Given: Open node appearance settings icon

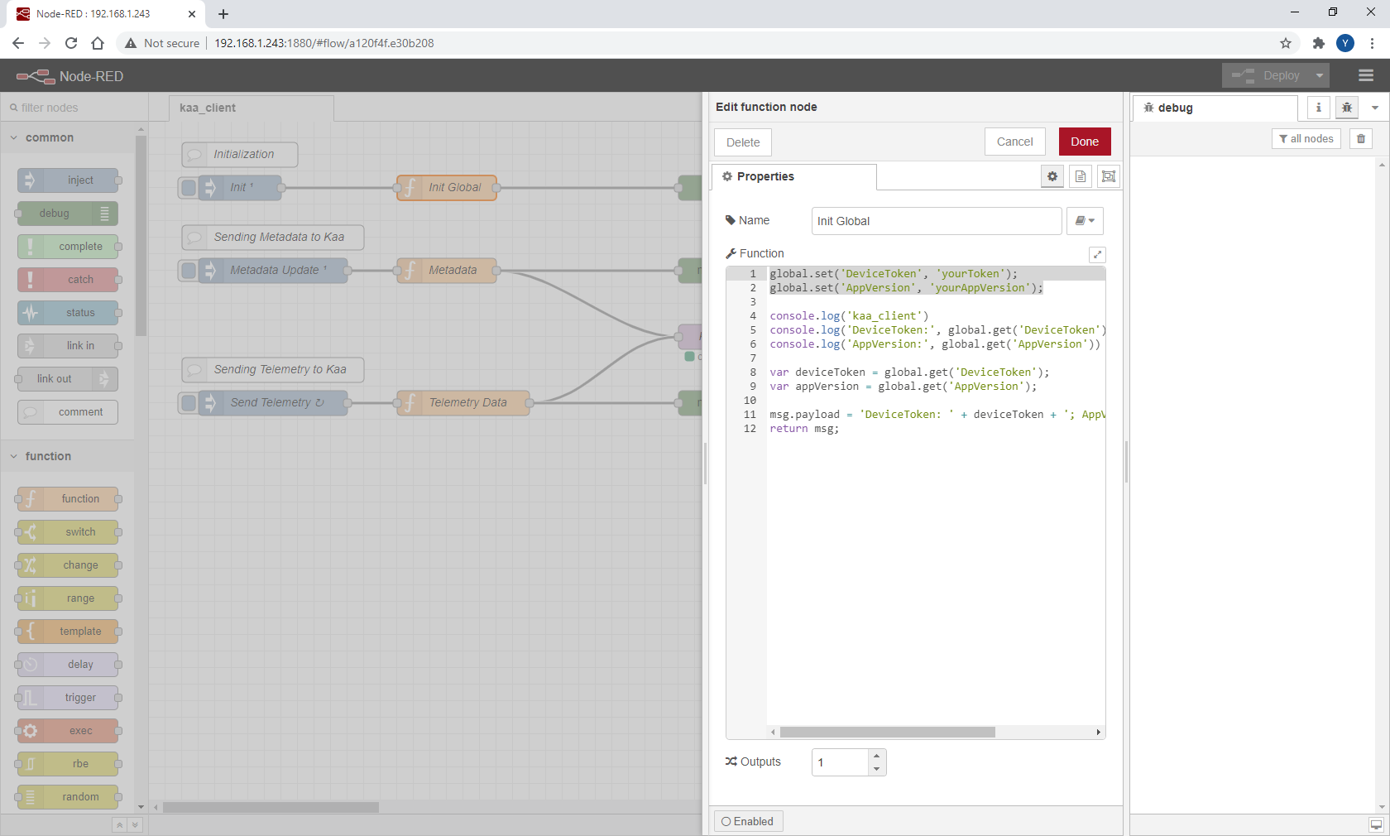Looking at the screenshot, I should 1109,176.
